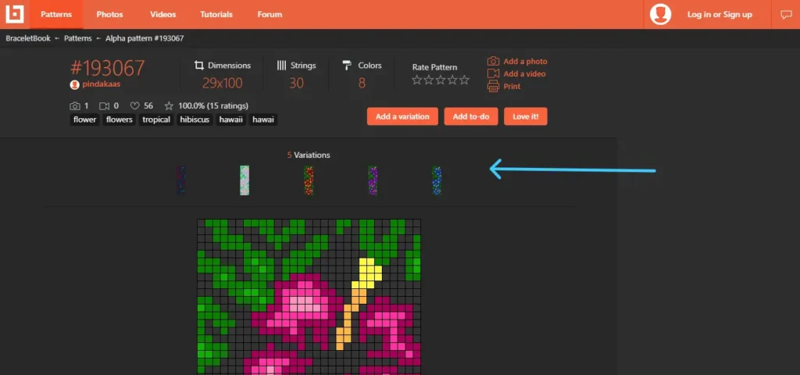
Task: Click the 8 colors value
Action: point(362,83)
